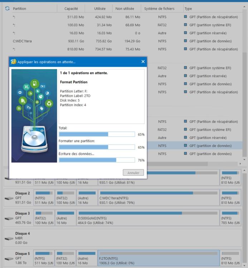Click the Disque 4 hard drive icon
Viewport: 248px width, 268px height.
[9, 238]
